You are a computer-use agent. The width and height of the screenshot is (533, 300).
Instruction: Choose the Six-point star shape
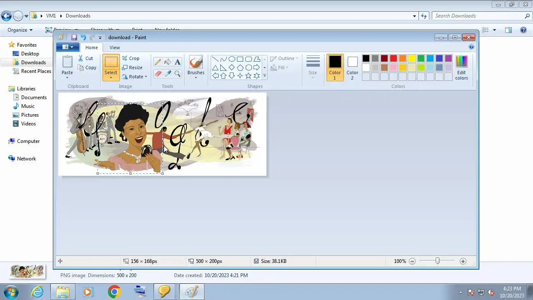[257, 76]
